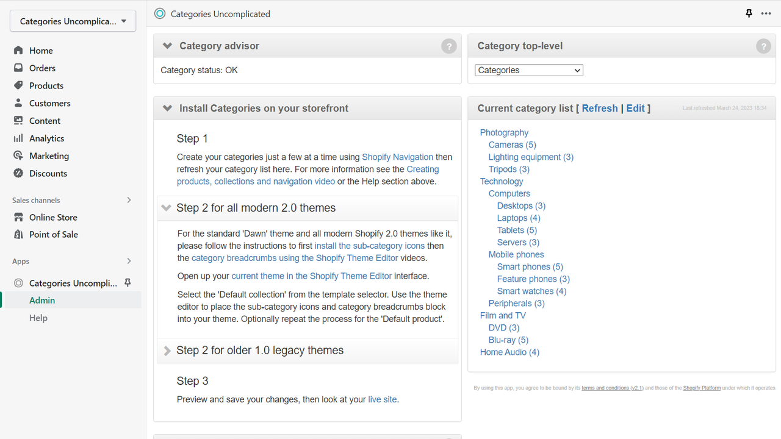Collapse Install Categories on your storefront
Viewport: 781px width, 439px height.
(x=167, y=108)
